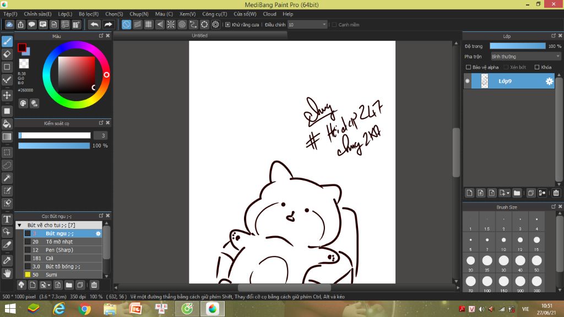Viewport: 564px width, 317px height.
Task: Open Bút ngu brush settings gear
Action: coord(98,233)
